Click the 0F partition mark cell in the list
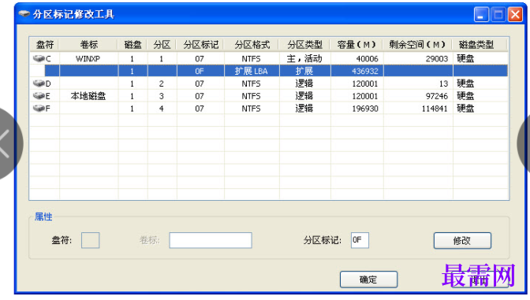 [x=200, y=71]
